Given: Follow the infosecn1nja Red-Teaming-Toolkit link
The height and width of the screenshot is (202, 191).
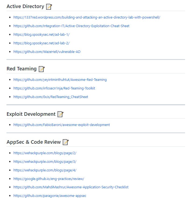Looking at the screenshot, I should (54, 88).
